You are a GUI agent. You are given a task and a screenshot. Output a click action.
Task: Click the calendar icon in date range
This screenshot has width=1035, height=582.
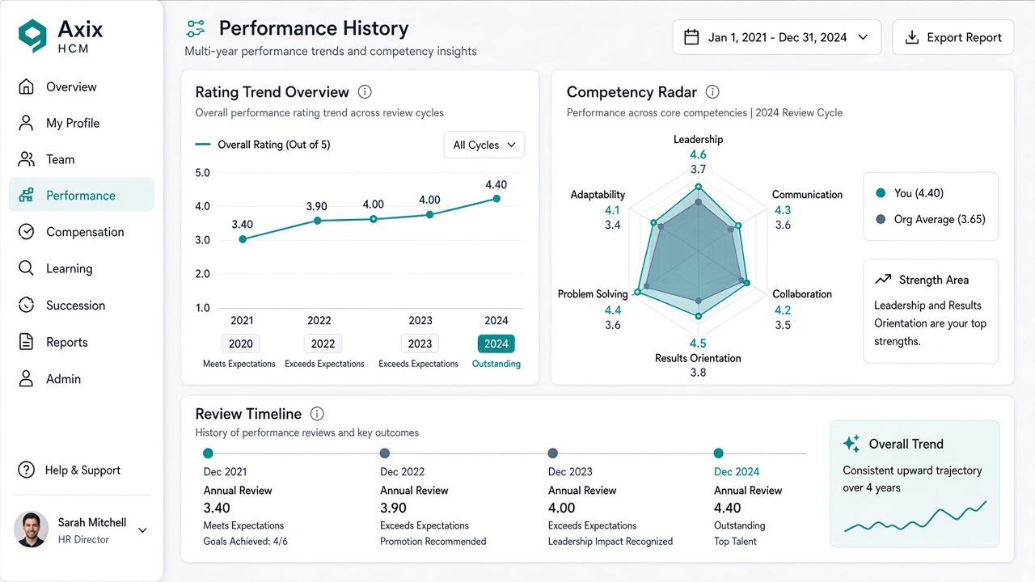(x=691, y=37)
